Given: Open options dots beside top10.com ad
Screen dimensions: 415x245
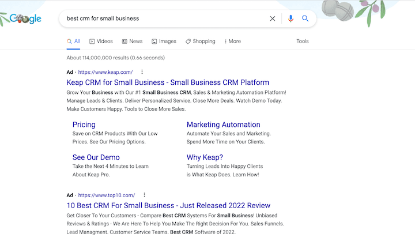Looking at the screenshot, I should 144,195.
